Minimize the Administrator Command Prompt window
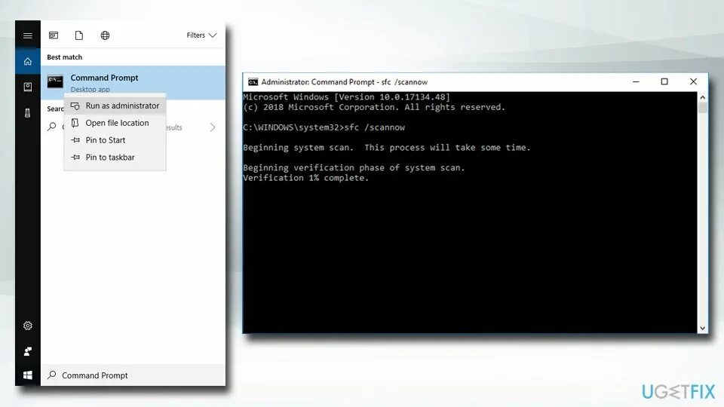 pos(636,81)
